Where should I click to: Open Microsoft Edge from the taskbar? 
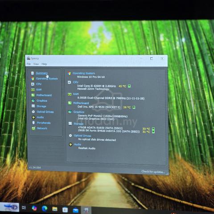click(45, 209)
